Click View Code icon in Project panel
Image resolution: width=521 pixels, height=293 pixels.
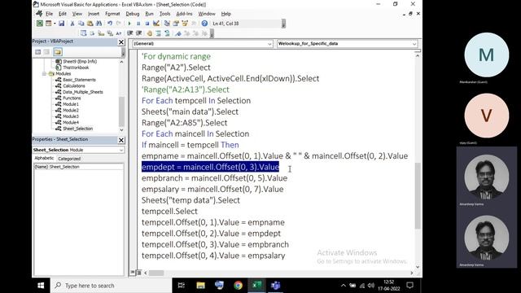tap(38, 52)
